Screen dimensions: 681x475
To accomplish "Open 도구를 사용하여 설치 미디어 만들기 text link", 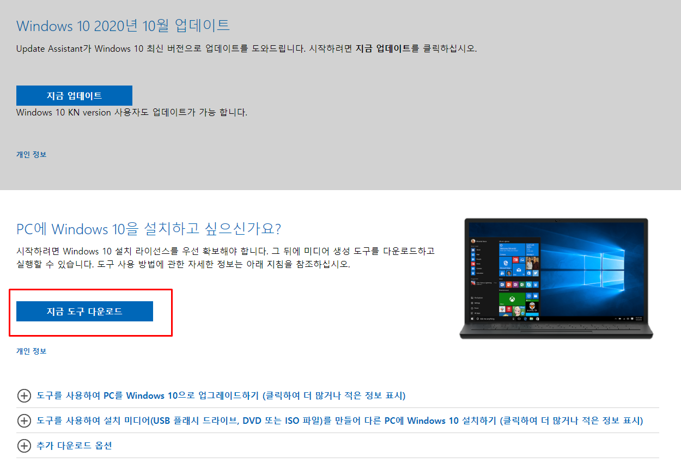I will point(339,421).
